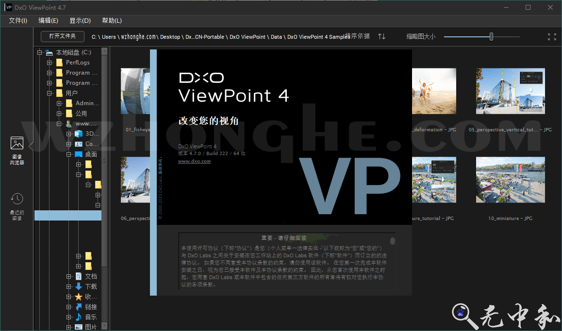Open the 排序依据 sort-by dropdown
Screen dimensions: 562x331
pos(358,36)
